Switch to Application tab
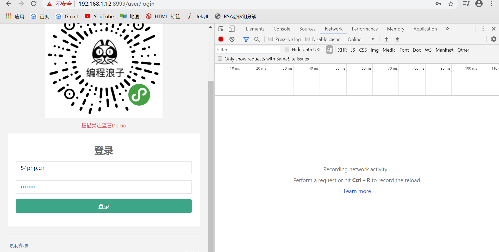Viewport: 499px width, 252px height. 425,29
